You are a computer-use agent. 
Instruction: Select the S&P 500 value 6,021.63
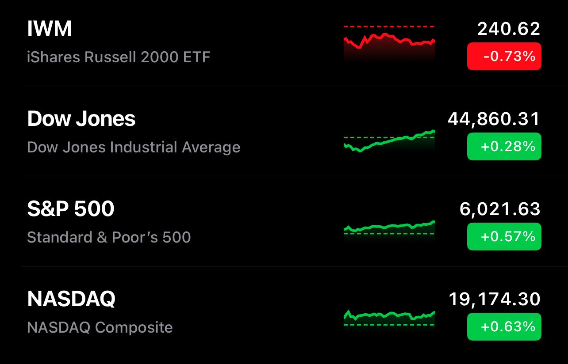click(500, 209)
